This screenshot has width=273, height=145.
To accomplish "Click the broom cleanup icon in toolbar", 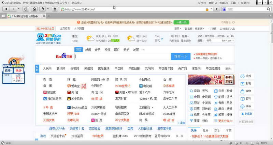I will pos(55,9).
